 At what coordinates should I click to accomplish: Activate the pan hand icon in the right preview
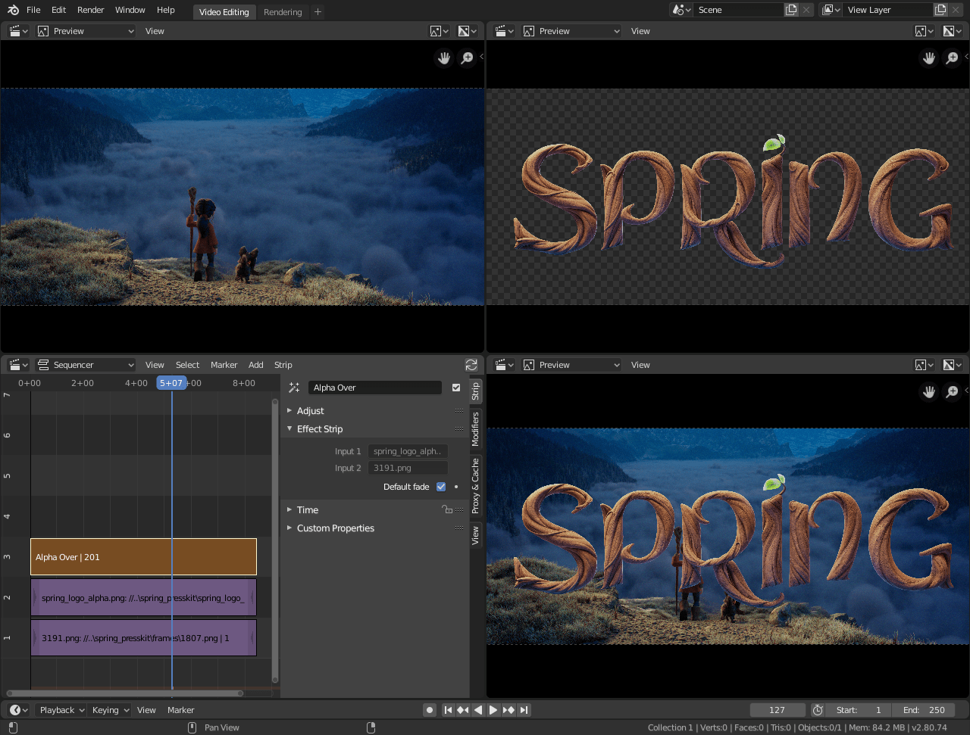point(929,58)
